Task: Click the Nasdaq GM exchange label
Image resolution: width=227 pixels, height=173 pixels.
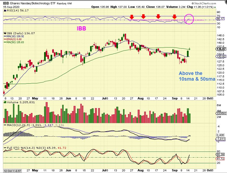Action: [64, 3]
